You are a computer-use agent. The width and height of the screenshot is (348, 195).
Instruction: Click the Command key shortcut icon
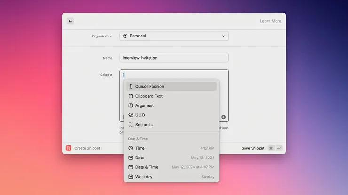click(271, 148)
